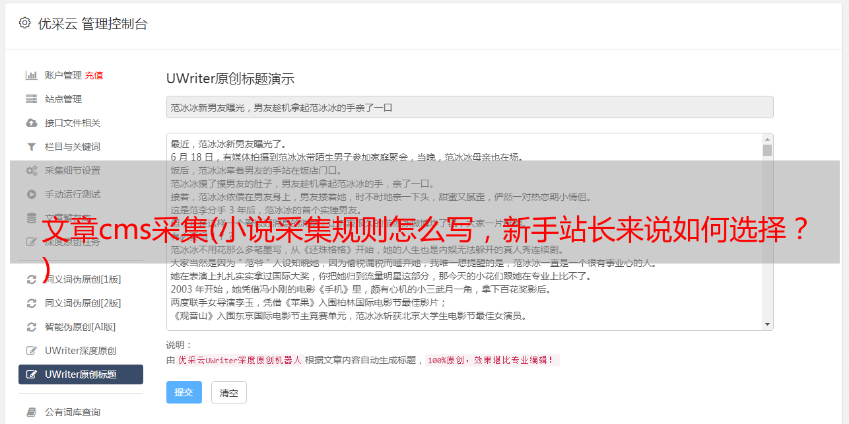
Task: Click the refresh icon for 智能伪原创[AI版]
Action: [31, 327]
